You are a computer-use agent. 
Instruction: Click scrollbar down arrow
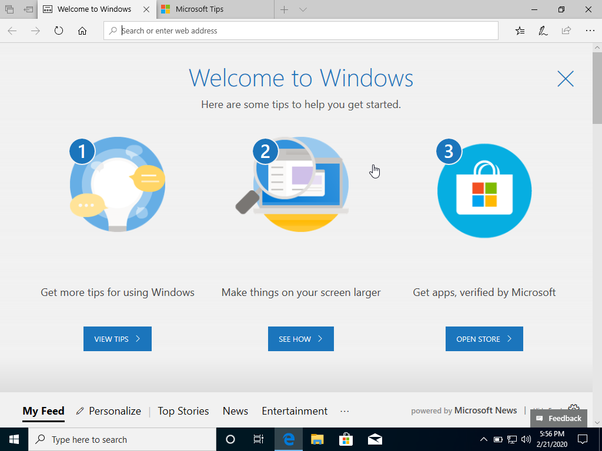pos(597,423)
